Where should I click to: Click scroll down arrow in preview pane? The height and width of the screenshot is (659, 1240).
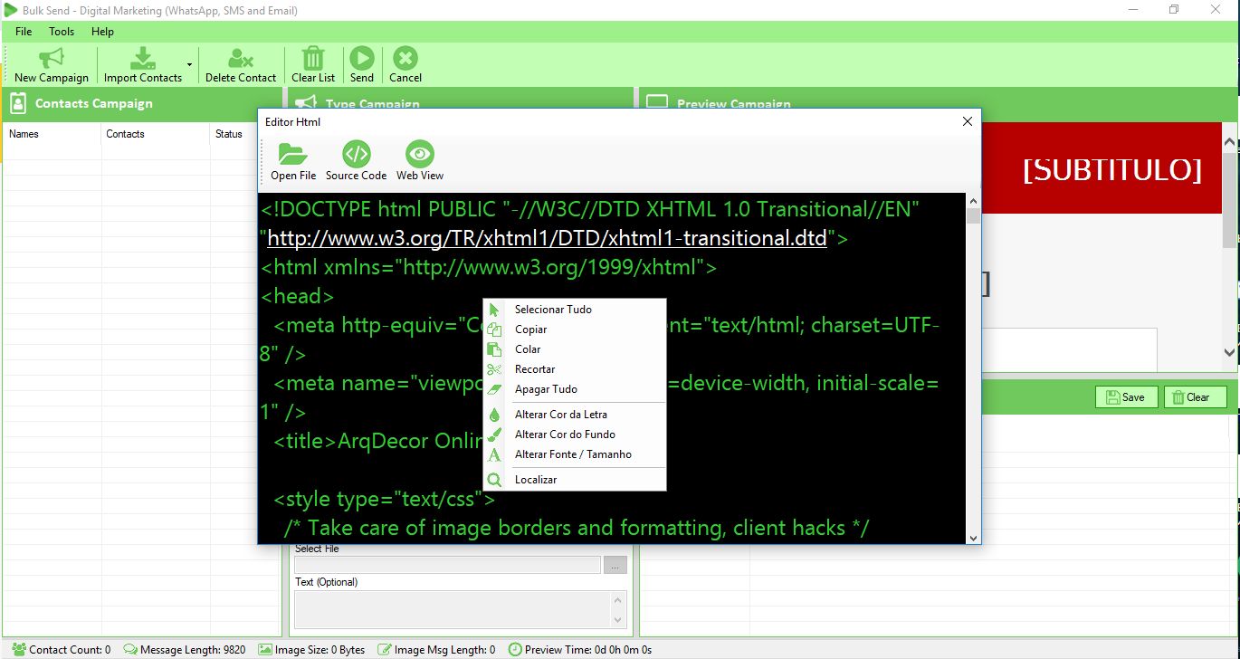1229,352
